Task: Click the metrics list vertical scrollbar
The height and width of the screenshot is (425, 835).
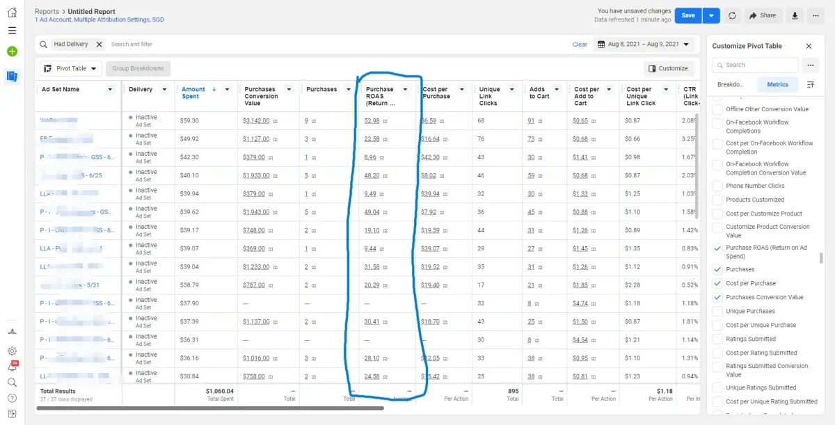Action: 821,258
